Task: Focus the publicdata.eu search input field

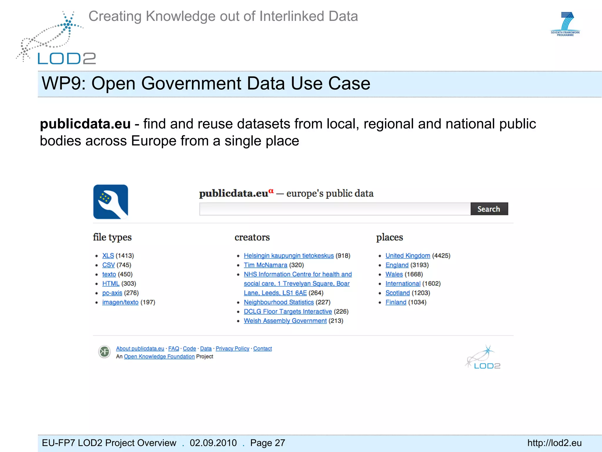Action: pos(335,209)
